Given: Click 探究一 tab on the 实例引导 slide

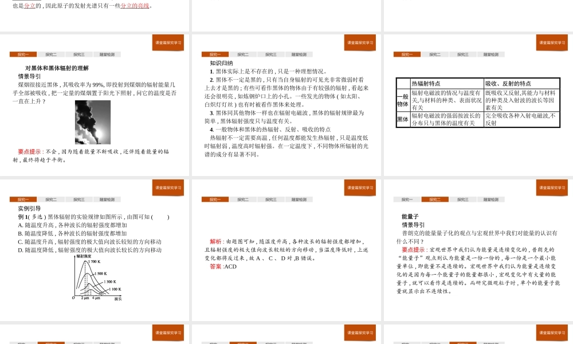Looking at the screenshot, I should pyautogui.click(x=23, y=200).
